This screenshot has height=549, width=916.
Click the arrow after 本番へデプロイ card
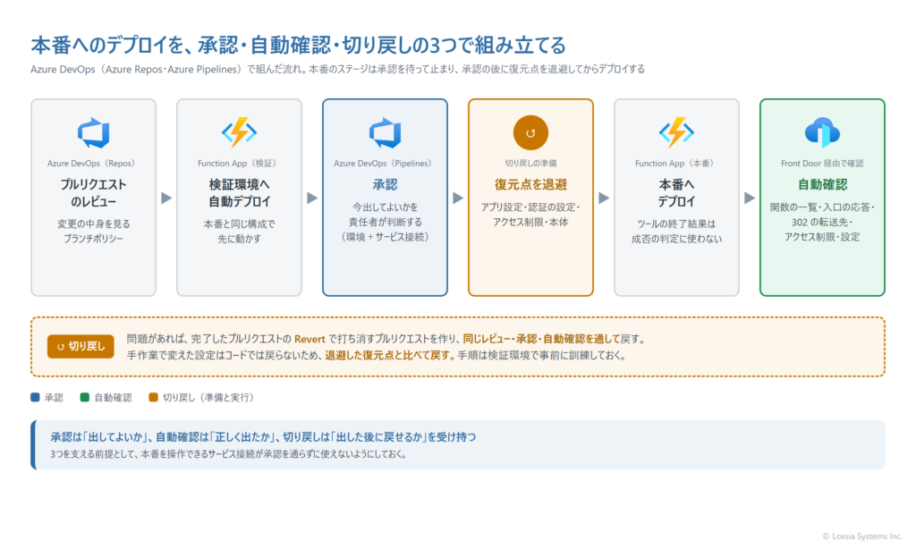750,198
